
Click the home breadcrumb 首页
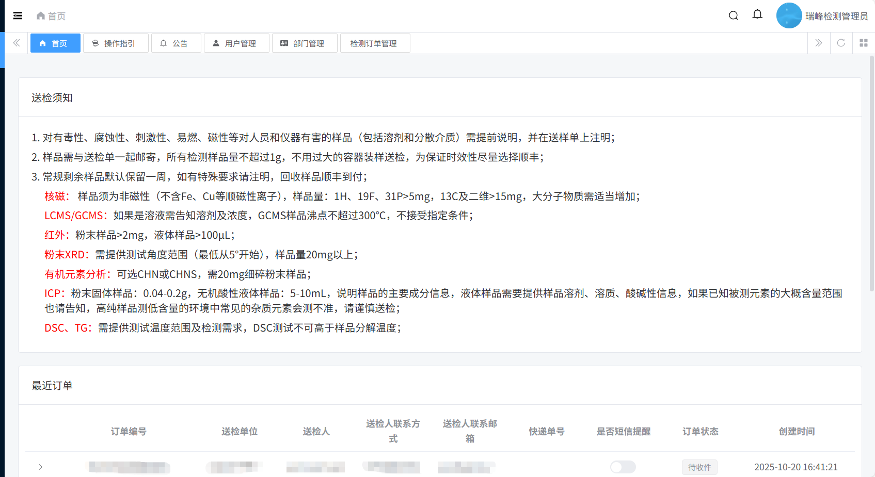[51, 16]
